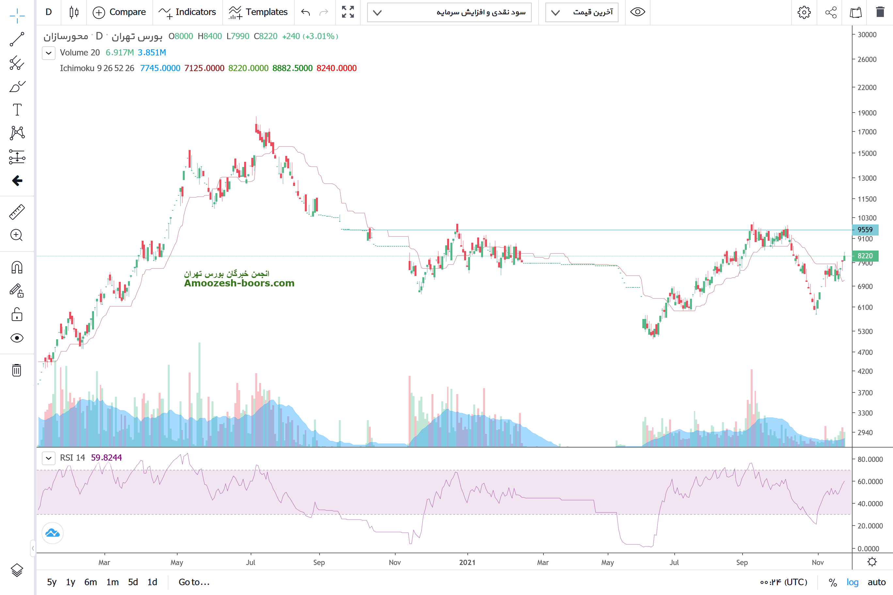Select the brush drawing tool
Viewport: 893px width, 595px height.
pos(17,86)
